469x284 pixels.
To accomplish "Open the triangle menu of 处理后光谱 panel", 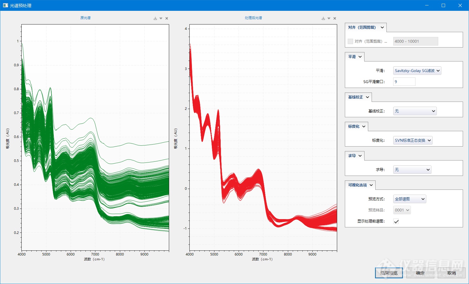I will 329,18.
